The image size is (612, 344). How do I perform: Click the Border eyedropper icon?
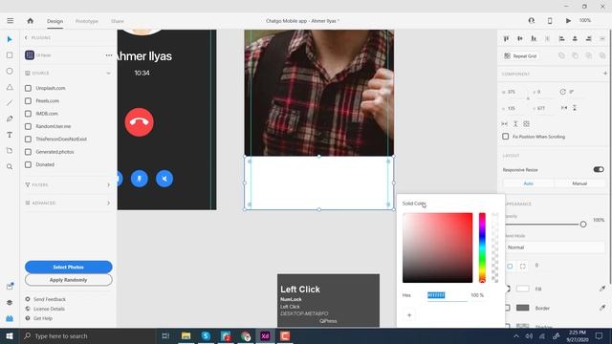[602, 308]
